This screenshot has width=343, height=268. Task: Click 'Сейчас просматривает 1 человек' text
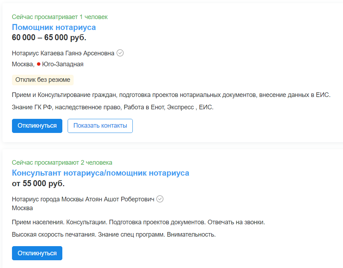pos(60,17)
